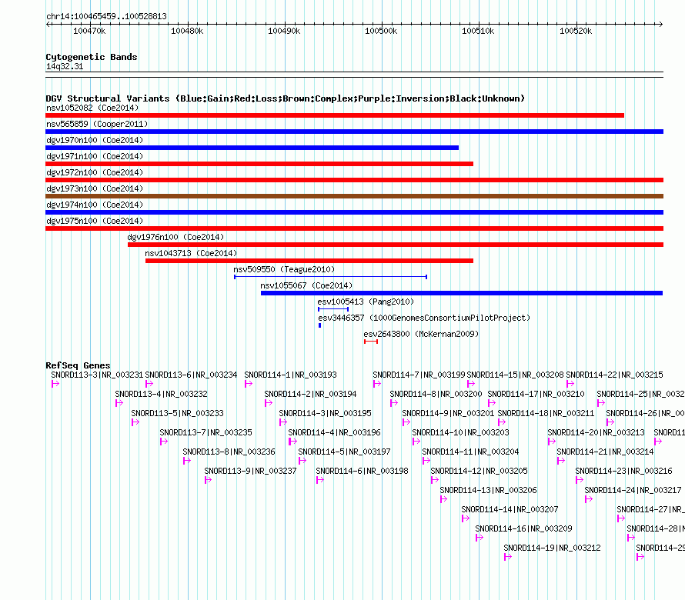Viewport: 685px width, 600px height.
Task: Click the SNORD114-16 gene arrow glyph
Action: click(479, 538)
